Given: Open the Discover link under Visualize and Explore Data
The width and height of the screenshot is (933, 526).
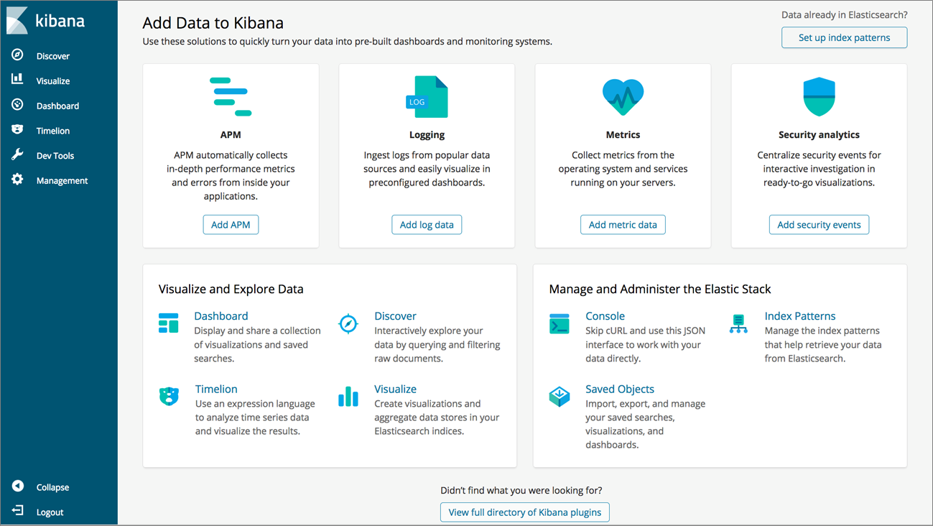Looking at the screenshot, I should click(x=395, y=315).
